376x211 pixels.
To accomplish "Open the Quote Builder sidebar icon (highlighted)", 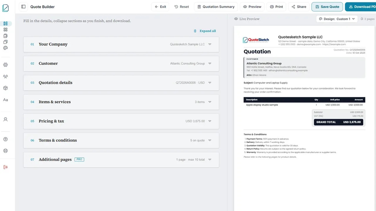I will tap(6, 23).
